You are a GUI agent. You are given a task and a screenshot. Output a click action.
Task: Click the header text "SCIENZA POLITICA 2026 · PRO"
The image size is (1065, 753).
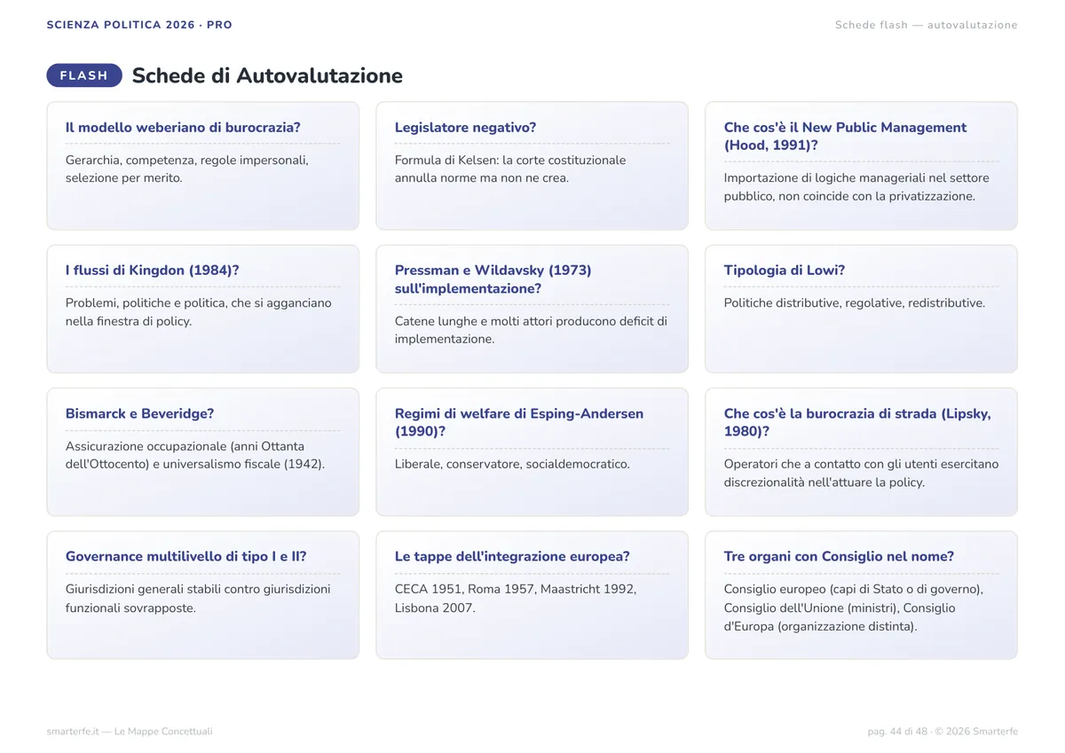[x=139, y=25]
